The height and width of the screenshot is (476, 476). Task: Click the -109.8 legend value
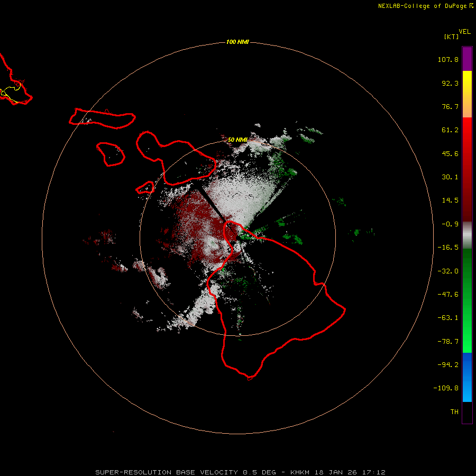(x=446, y=388)
